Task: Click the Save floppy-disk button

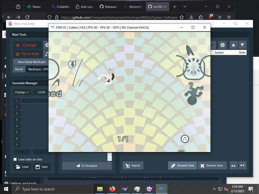Action: pos(42,167)
